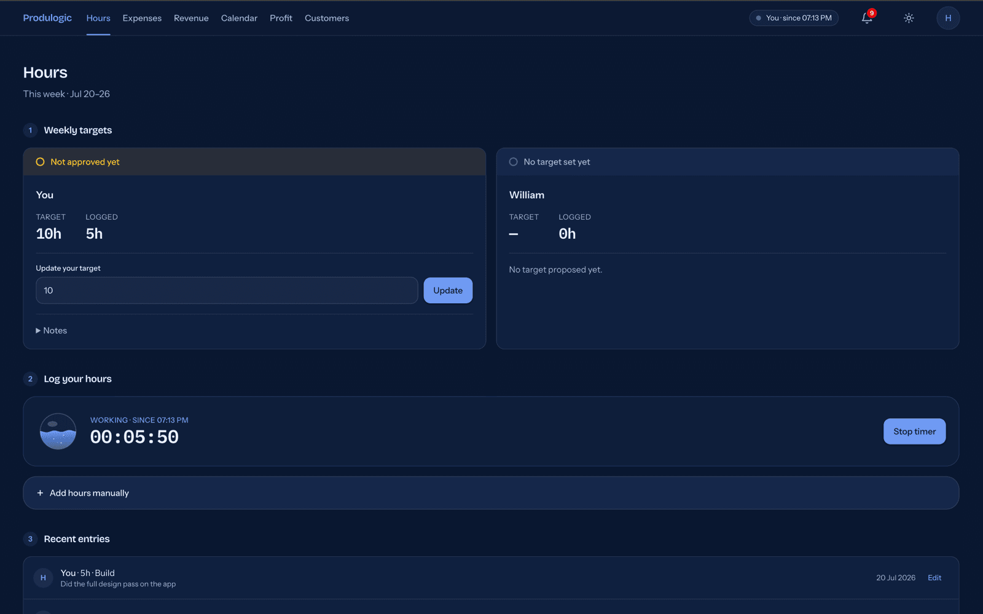Click the Update target button
Image resolution: width=983 pixels, height=614 pixels.
[448, 290]
